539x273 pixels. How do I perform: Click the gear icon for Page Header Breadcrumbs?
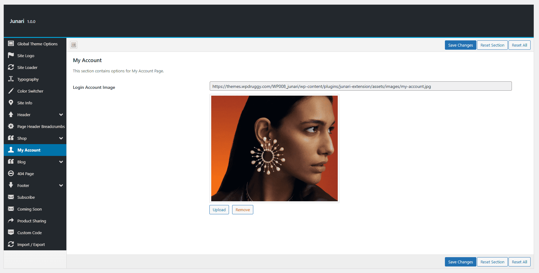11,126
